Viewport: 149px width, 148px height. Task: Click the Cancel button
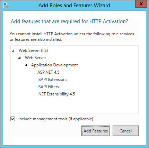point(125,131)
